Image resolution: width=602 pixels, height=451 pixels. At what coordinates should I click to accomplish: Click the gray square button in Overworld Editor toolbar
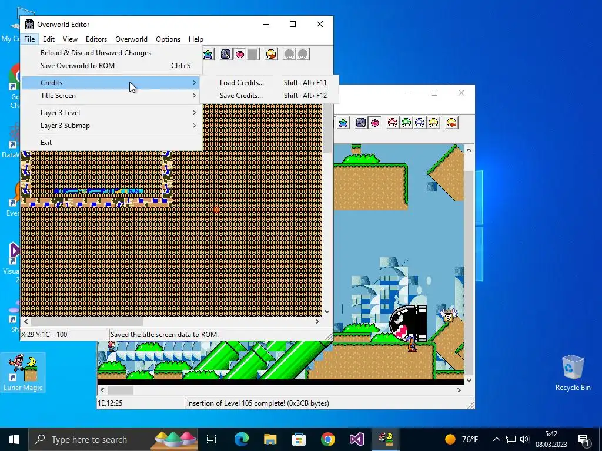[253, 54]
